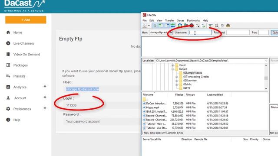Viewport: 278px width, 156px height.
Task: Select Hippo.mp4 file icon
Action: coord(144,107)
